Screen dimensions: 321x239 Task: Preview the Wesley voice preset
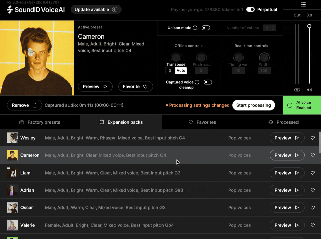tap(287, 138)
